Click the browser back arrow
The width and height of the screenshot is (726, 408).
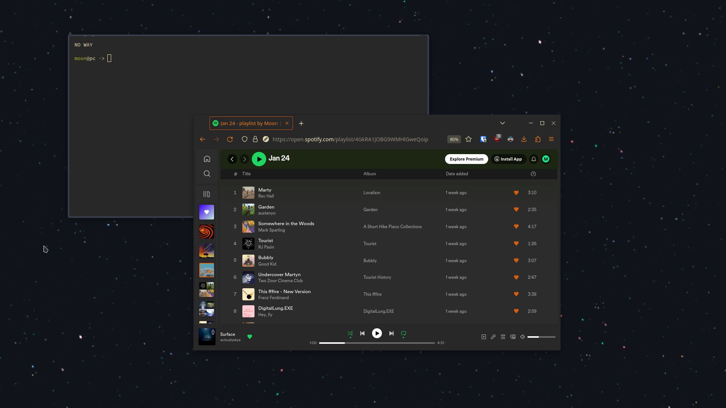pos(203,139)
